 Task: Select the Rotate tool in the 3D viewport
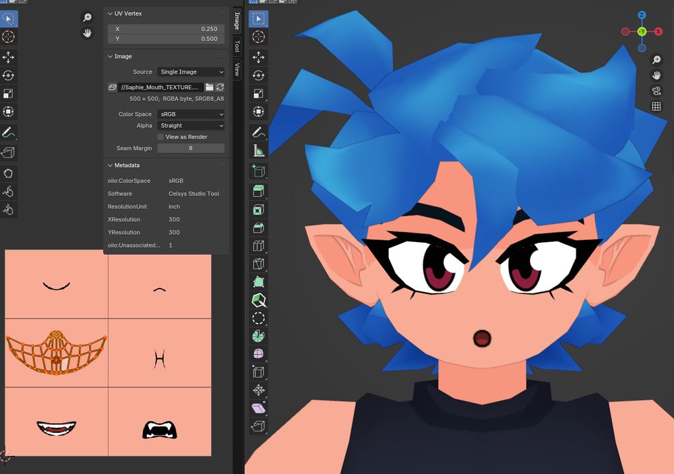tap(258, 75)
